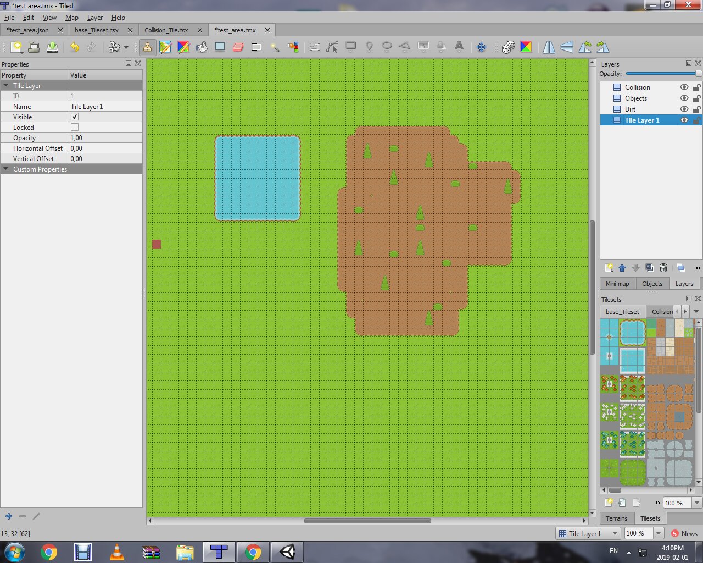Add a new layer from the Layers panel
This screenshot has width=703, height=563.
(609, 268)
